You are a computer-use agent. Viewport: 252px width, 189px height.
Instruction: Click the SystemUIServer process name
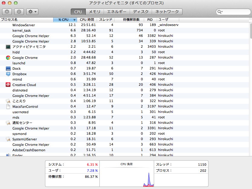point(24,139)
